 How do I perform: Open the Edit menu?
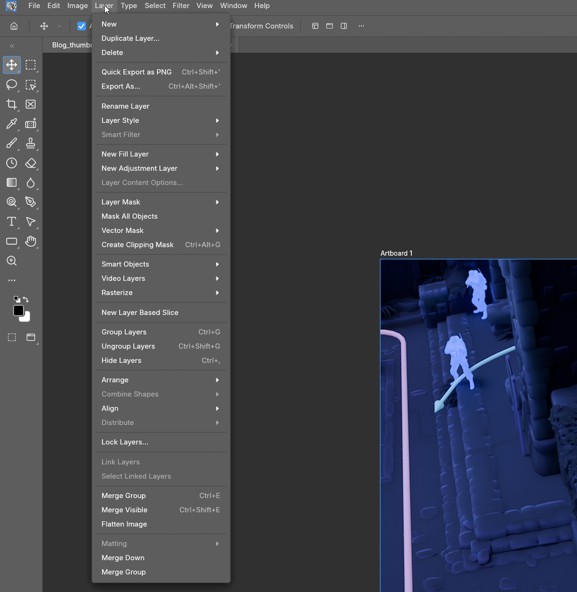54,6
